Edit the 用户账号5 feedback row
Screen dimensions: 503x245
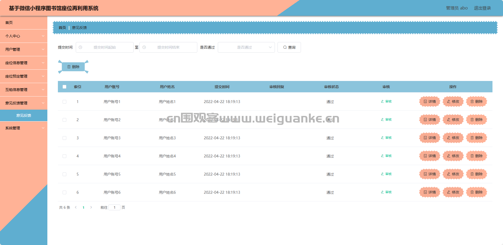coord(453,174)
